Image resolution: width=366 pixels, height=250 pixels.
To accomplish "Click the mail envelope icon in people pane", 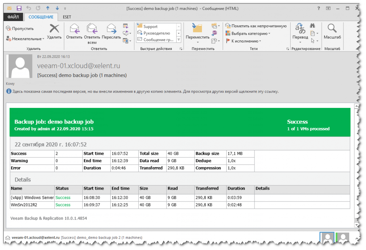I will [8, 238].
